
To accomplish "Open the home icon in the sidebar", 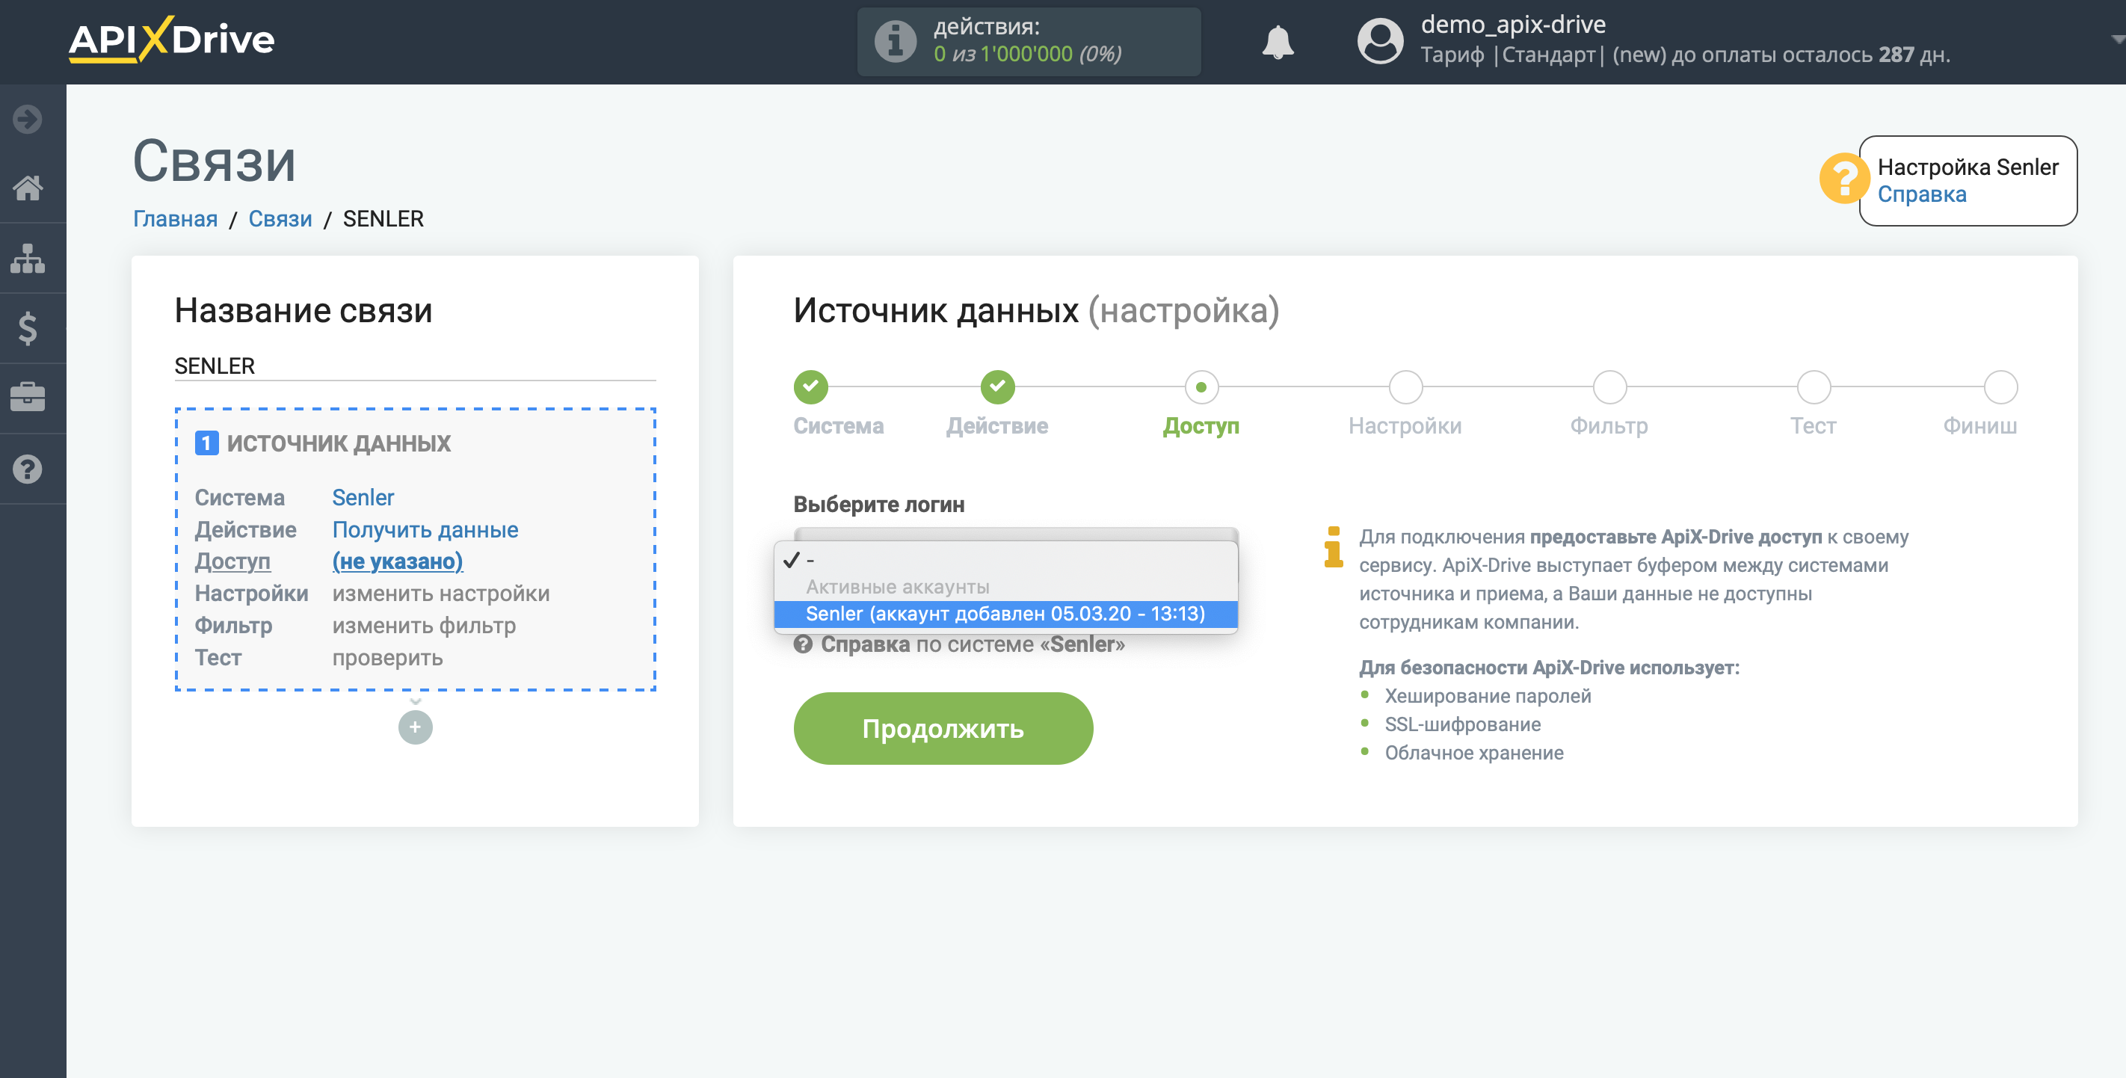I will coord(27,188).
